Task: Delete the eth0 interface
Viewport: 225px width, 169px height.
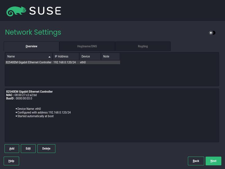Action: tap(46, 148)
